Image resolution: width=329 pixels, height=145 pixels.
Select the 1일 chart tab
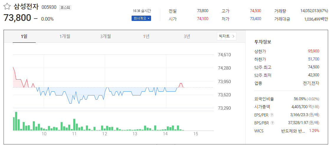[24, 36]
